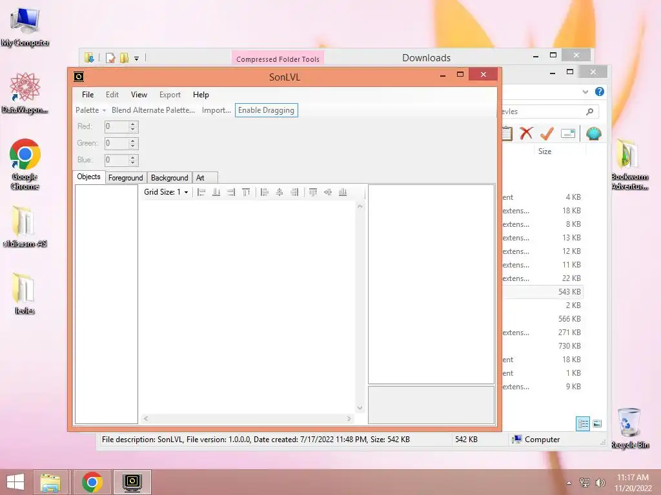This screenshot has height=495, width=661.
Task: Expand the Explorer ribbon chevron
Action: [585, 92]
